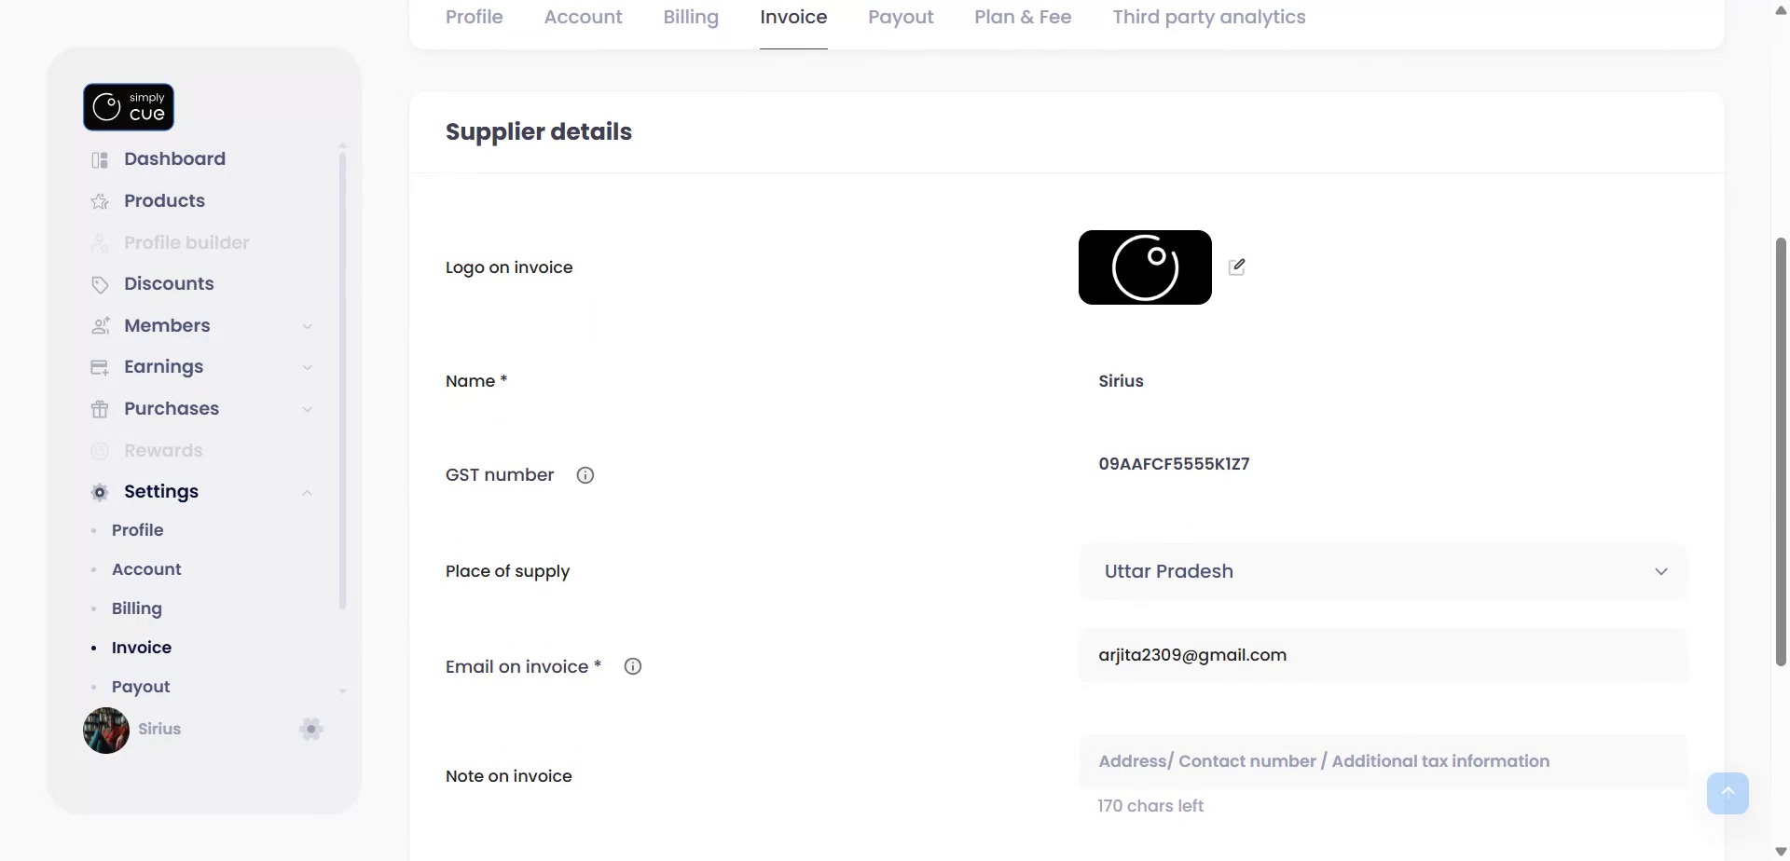Expand the Earnings submenu
Screen dimensions: 1790x861
(x=307, y=367)
